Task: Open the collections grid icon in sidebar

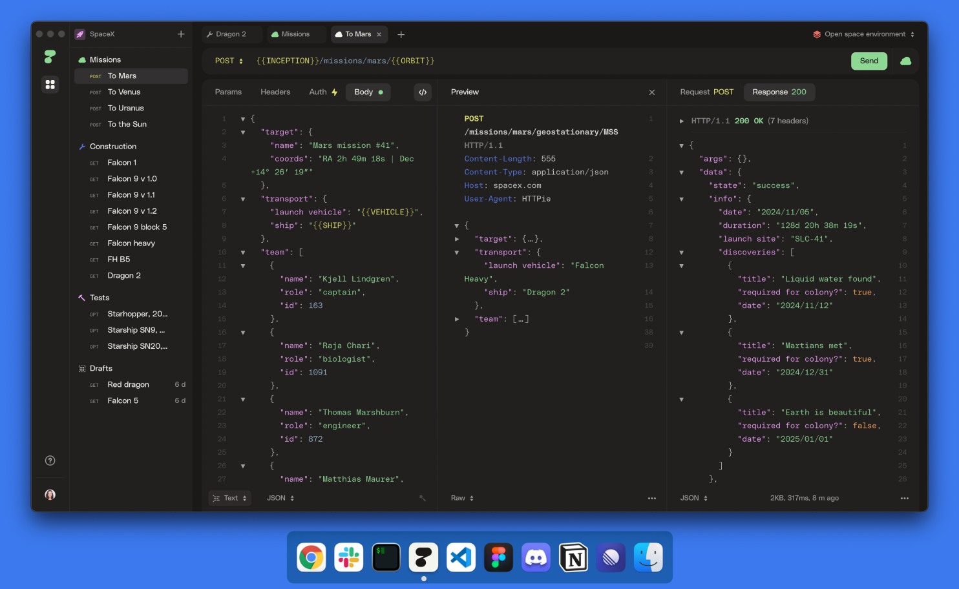Action: pos(50,85)
